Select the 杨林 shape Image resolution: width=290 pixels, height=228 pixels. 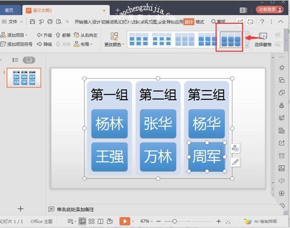tap(110, 124)
